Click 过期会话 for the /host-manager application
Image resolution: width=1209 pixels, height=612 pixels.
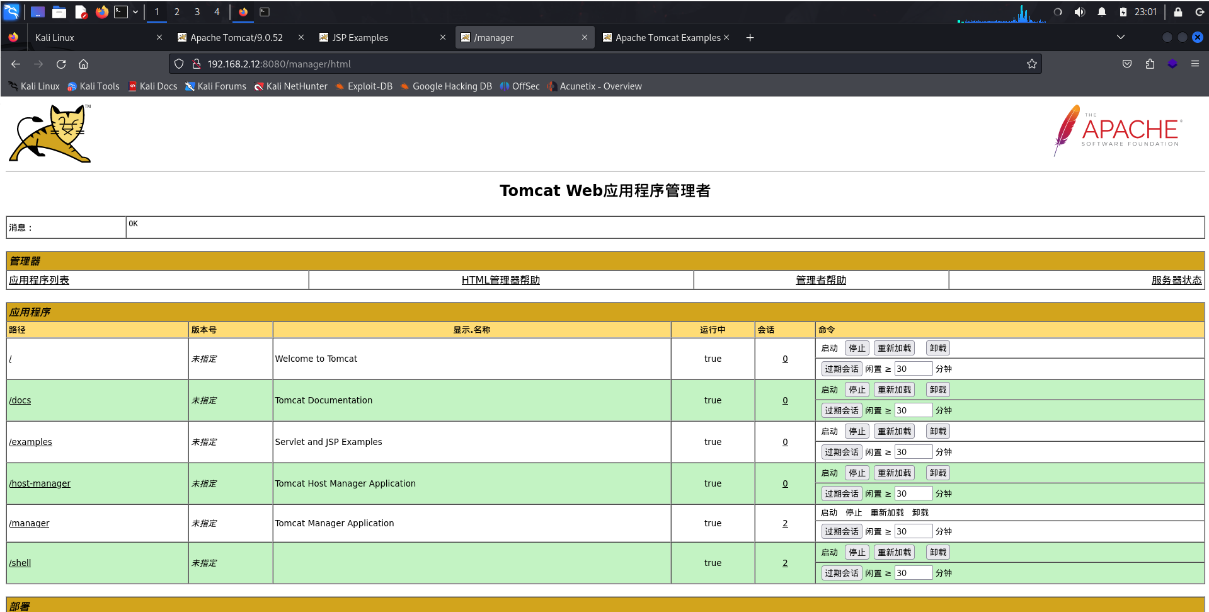click(x=842, y=494)
